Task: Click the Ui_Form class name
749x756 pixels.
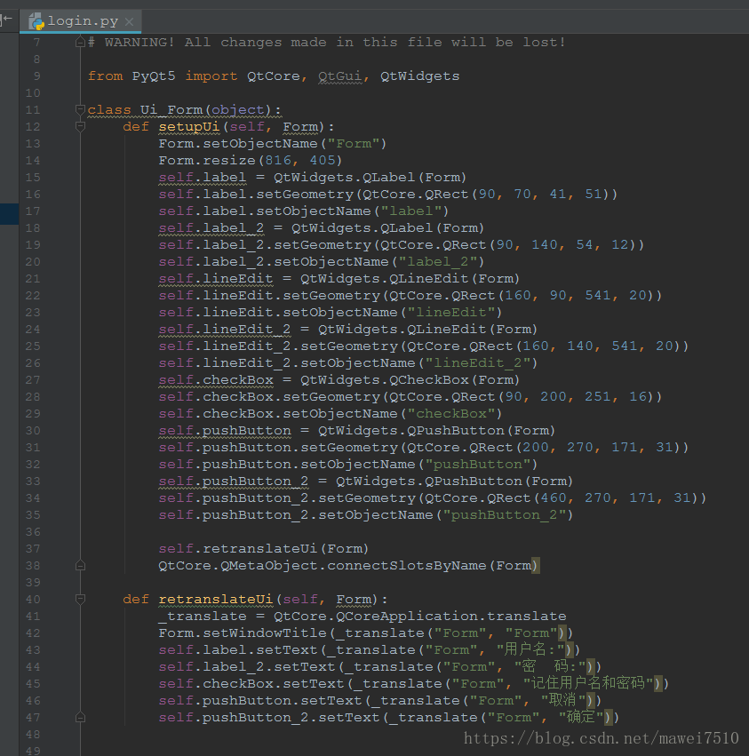Action: point(171,110)
